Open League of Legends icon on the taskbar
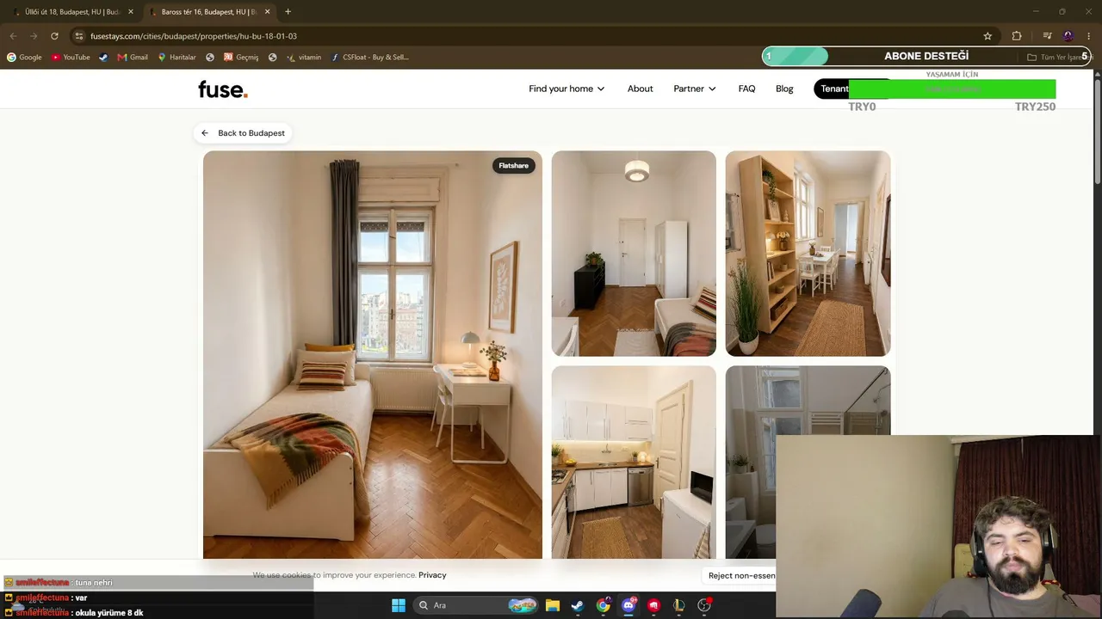1102x619 pixels. coord(679,605)
